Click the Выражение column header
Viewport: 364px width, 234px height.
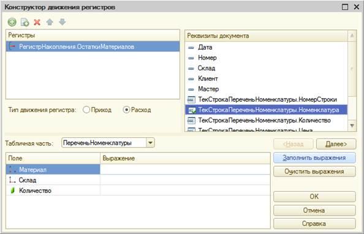pyautogui.click(x=185, y=158)
